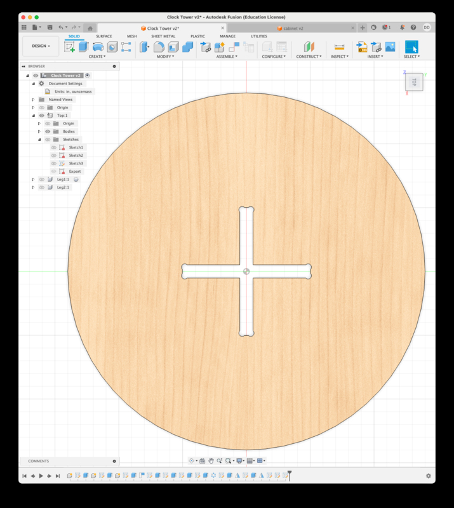The height and width of the screenshot is (508, 454).
Task: Open the CONSTRUCT dropdown menu
Action: (x=309, y=57)
